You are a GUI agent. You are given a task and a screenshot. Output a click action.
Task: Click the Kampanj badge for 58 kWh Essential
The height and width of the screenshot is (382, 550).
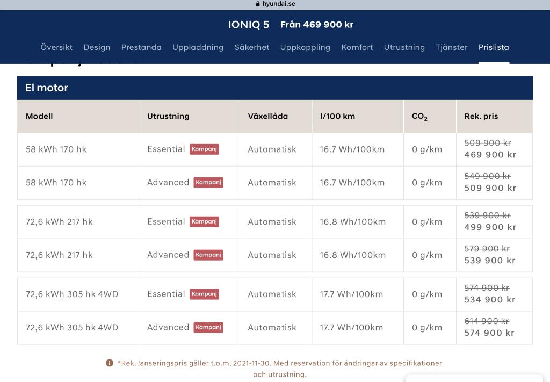click(x=204, y=149)
